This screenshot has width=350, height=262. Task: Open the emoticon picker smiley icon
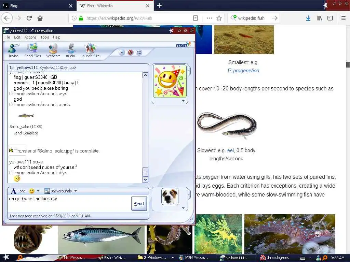32,191
